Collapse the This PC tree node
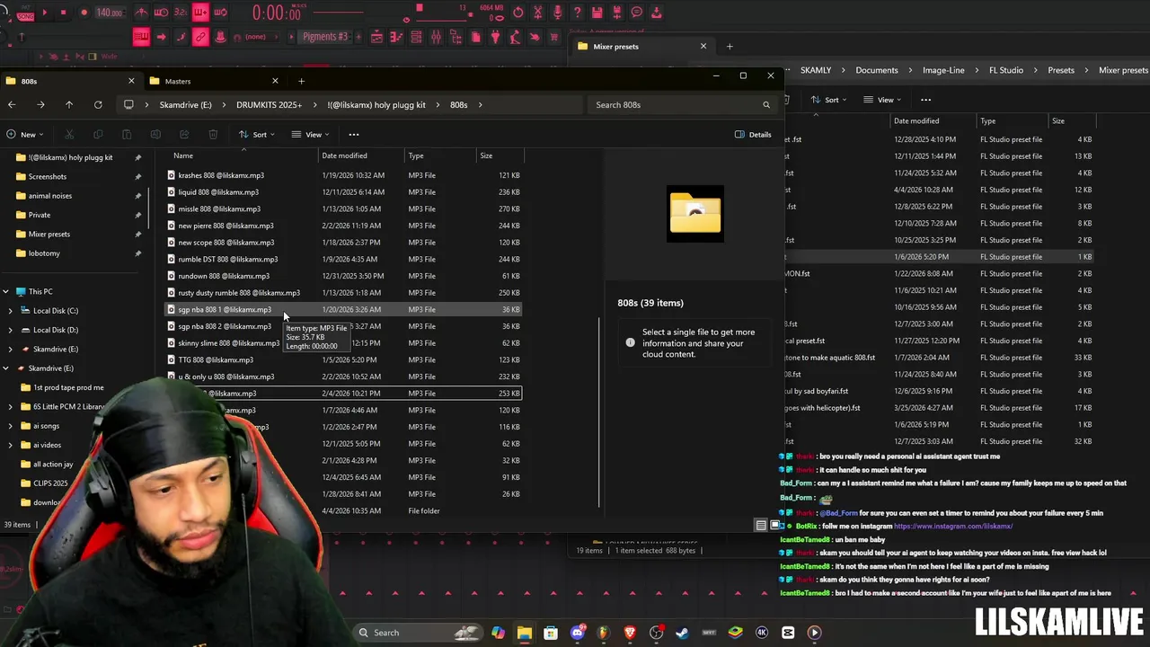This screenshot has height=647, width=1150. point(5,291)
